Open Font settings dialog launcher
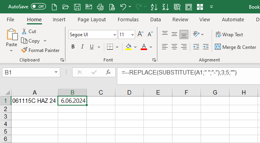260x143 pixels. click(x=154, y=60)
